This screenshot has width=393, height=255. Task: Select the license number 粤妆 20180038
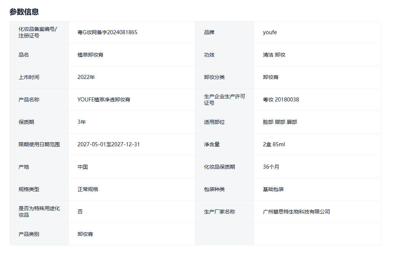click(x=281, y=100)
